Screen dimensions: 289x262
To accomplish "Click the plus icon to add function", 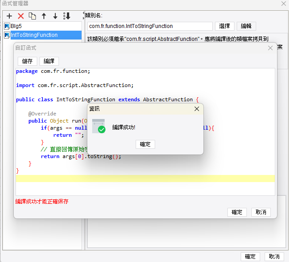I will [9, 16].
